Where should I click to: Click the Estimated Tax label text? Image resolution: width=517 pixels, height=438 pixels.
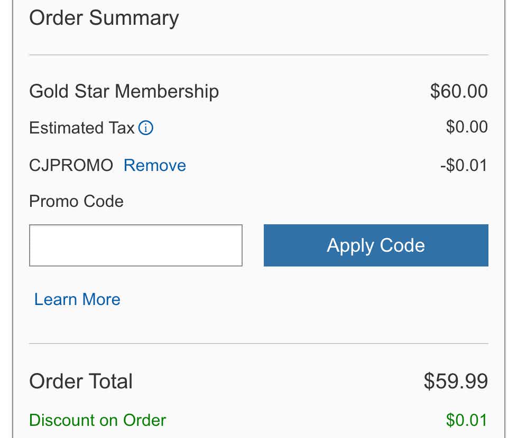coord(82,128)
